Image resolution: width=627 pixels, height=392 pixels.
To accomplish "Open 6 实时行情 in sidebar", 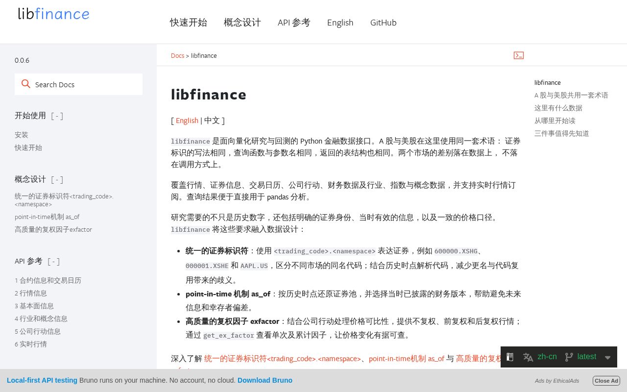I will tap(31, 344).
